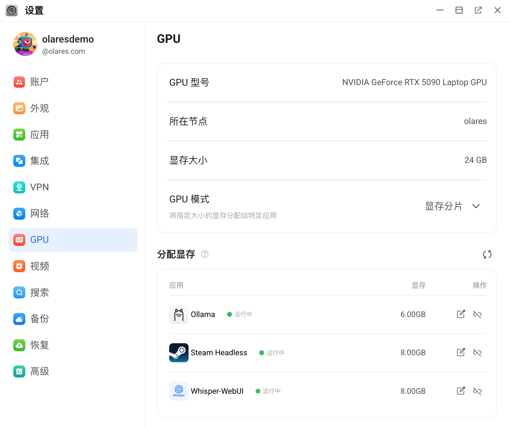The image size is (510, 428).
Task: Edit Whisper-WebUI memory allocation
Action: coord(461,391)
